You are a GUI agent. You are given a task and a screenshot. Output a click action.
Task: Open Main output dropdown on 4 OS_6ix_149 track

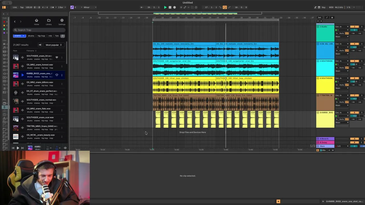click(x=342, y=54)
